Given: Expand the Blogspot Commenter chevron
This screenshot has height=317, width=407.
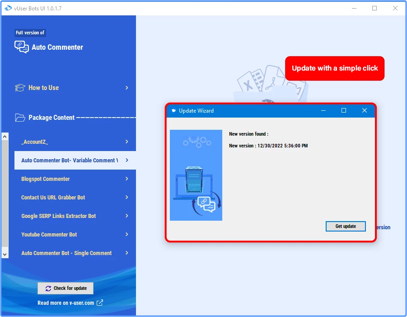Looking at the screenshot, I should tap(126, 179).
